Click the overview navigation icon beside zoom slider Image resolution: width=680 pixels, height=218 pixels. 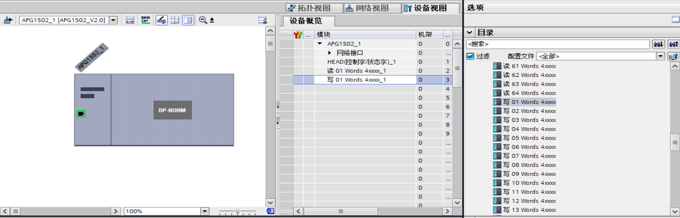pos(270,211)
